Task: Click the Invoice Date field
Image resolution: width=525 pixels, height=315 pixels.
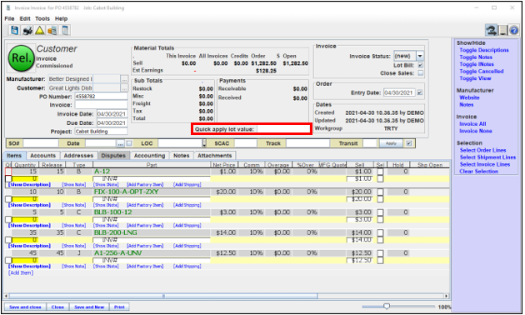Action: coord(112,114)
